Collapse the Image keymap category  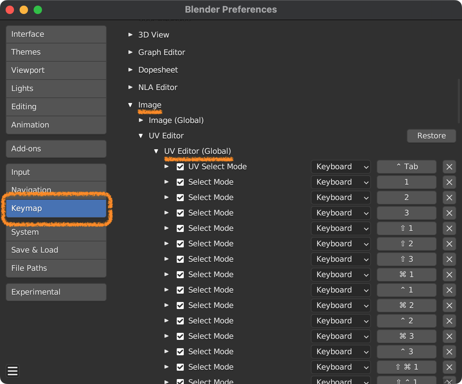click(131, 105)
